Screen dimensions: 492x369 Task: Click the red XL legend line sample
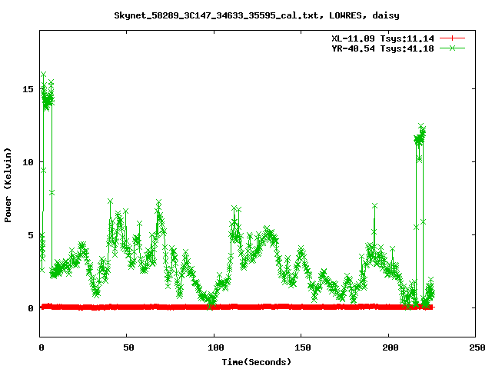click(452, 38)
